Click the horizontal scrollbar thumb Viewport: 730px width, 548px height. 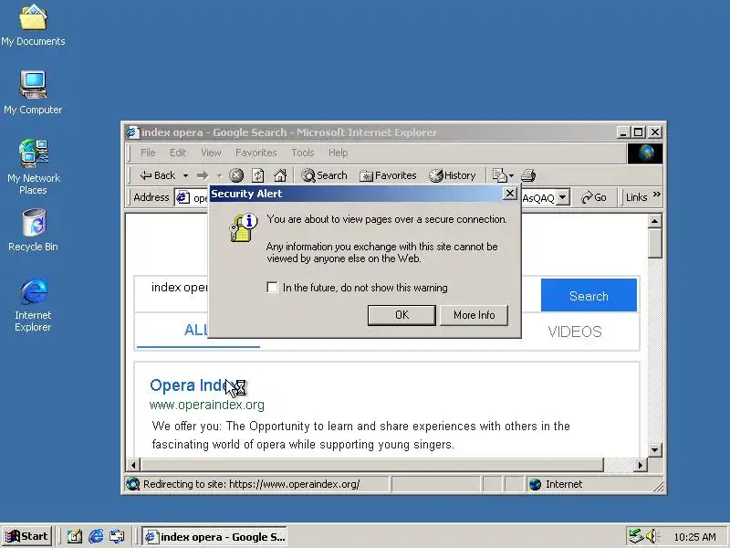tap(371, 465)
